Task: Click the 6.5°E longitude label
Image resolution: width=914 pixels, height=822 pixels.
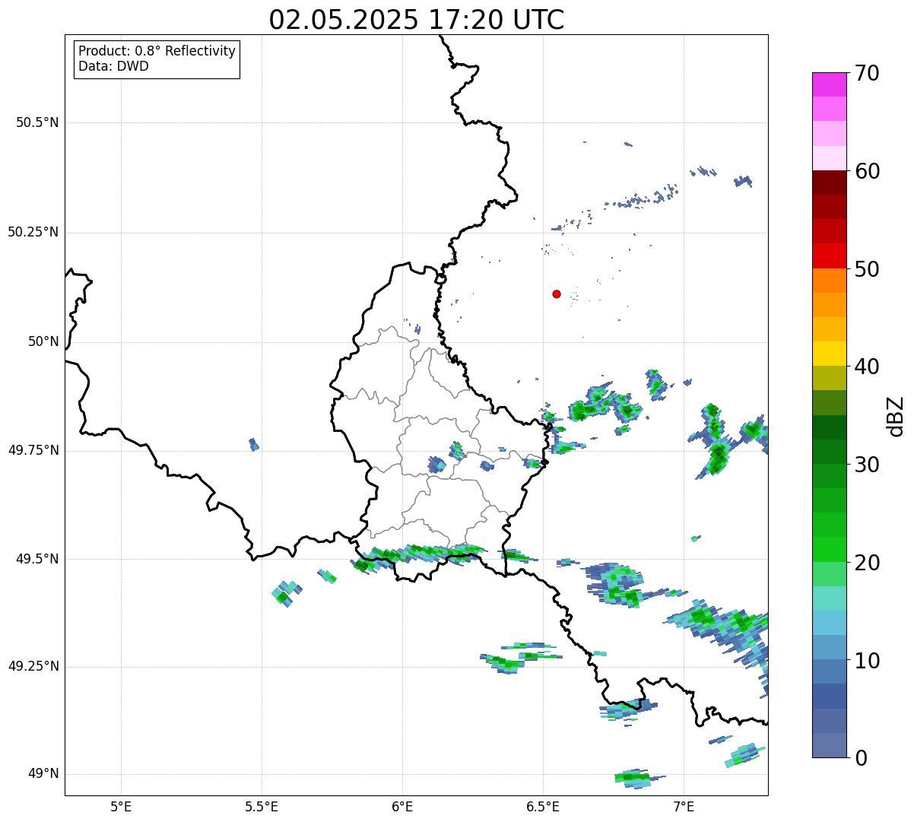Action: tap(544, 806)
